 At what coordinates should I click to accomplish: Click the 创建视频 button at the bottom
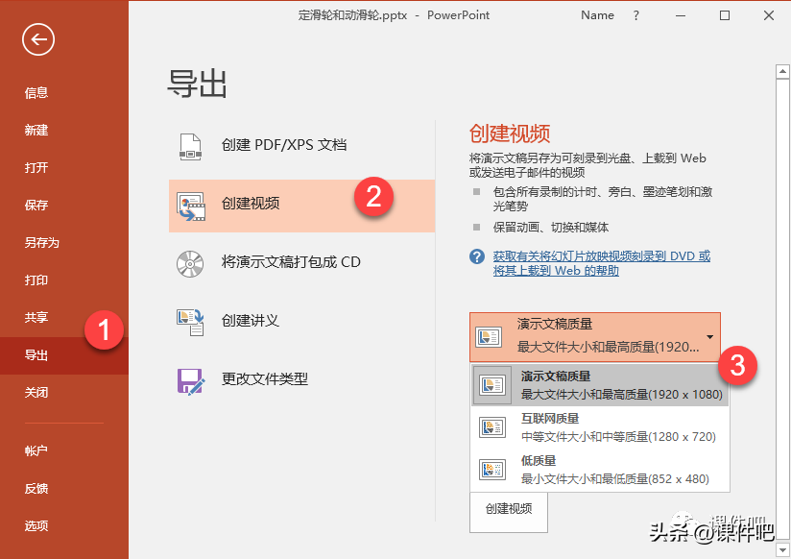pyautogui.click(x=508, y=512)
